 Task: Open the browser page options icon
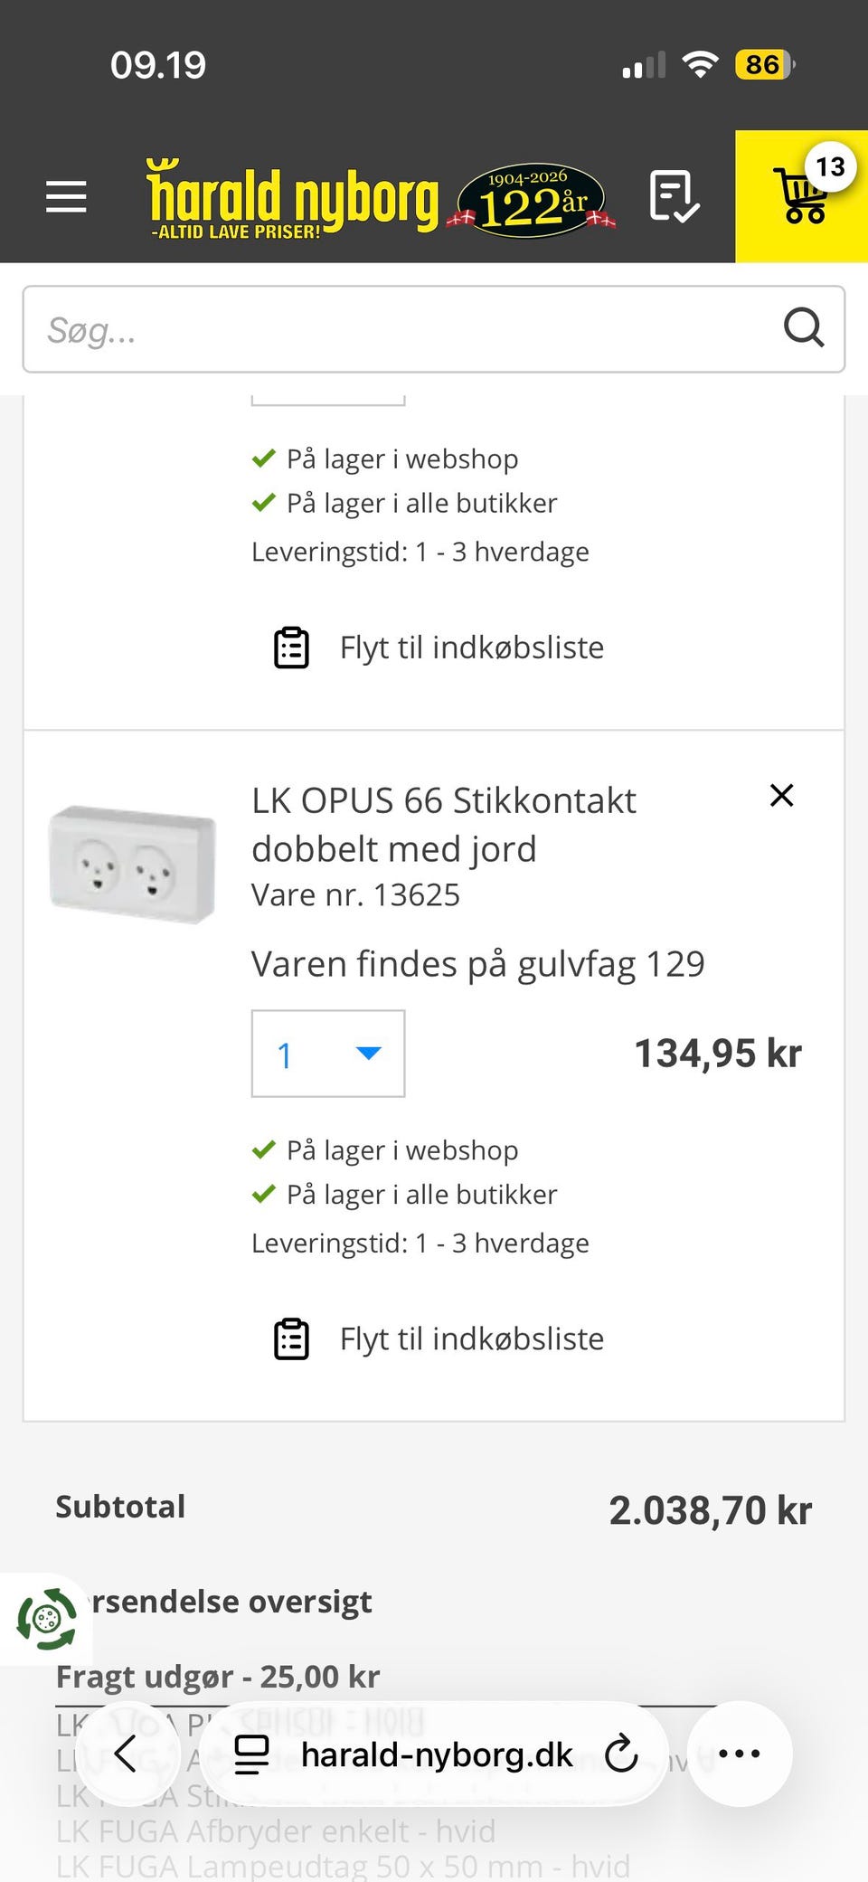pos(251,1754)
